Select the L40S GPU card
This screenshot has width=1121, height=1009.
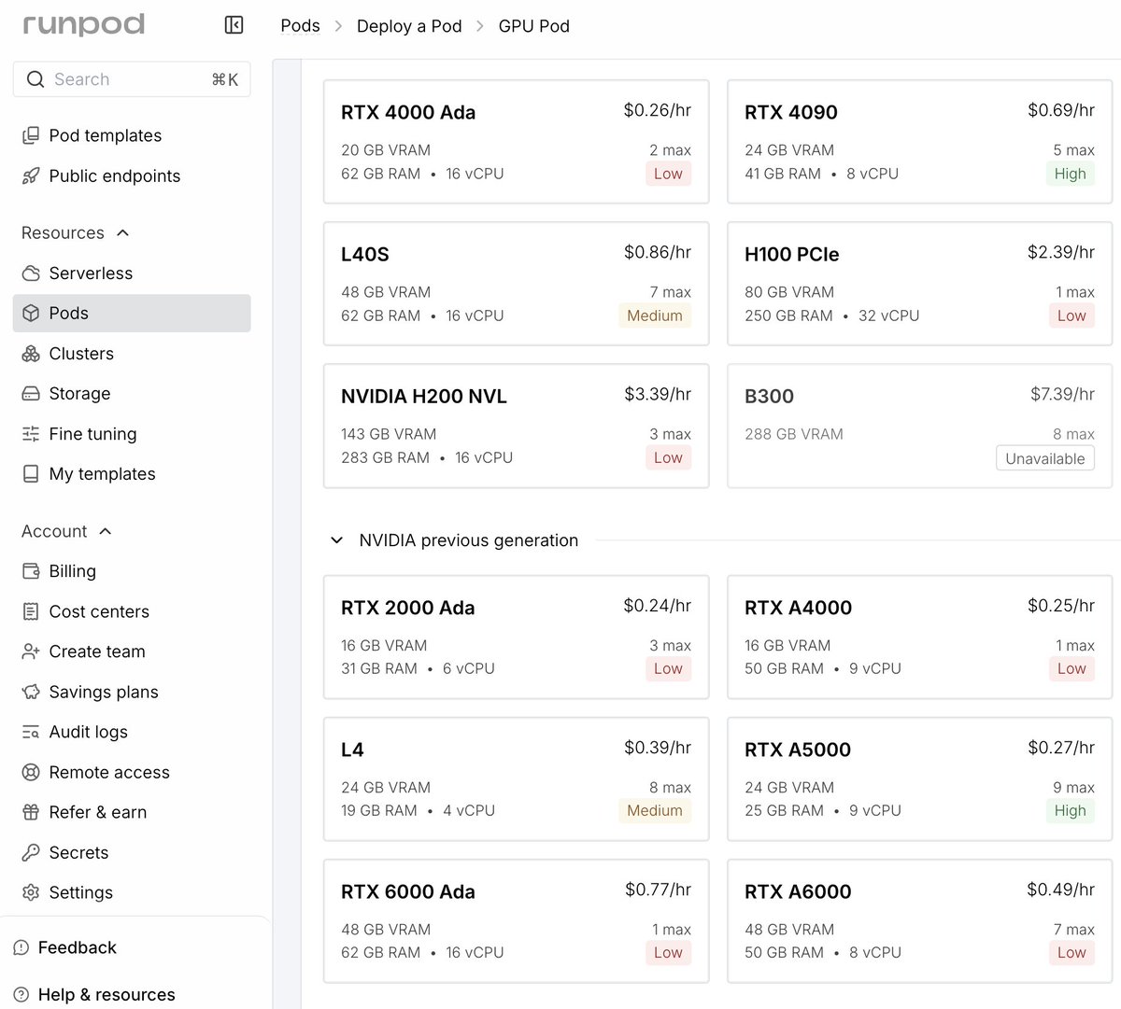[x=517, y=283]
